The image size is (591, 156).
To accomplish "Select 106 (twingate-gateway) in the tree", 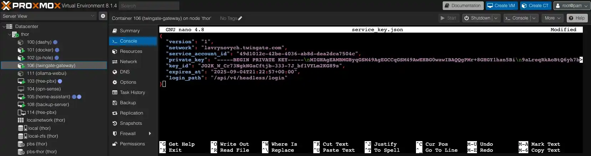I will tap(54, 66).
